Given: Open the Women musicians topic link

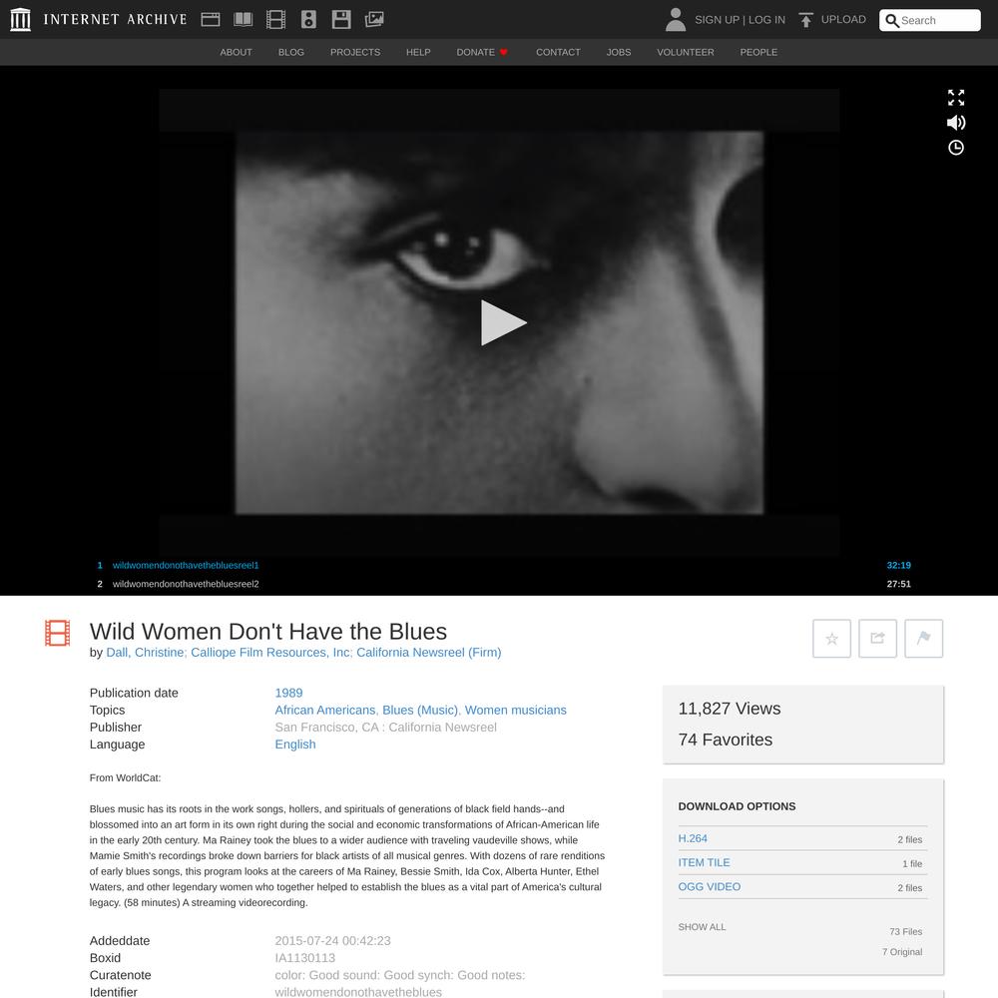Looking at the screenshot, I should 516,711.
